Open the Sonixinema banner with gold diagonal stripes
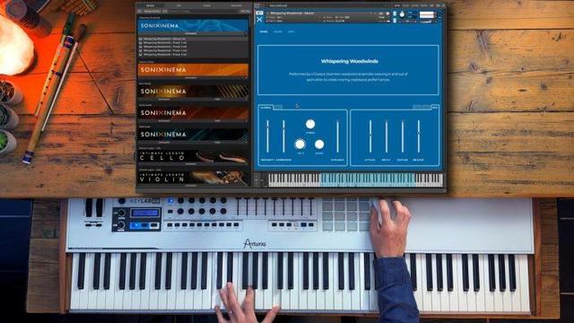This screenshot has height=323, width=574. pos(194,92)
